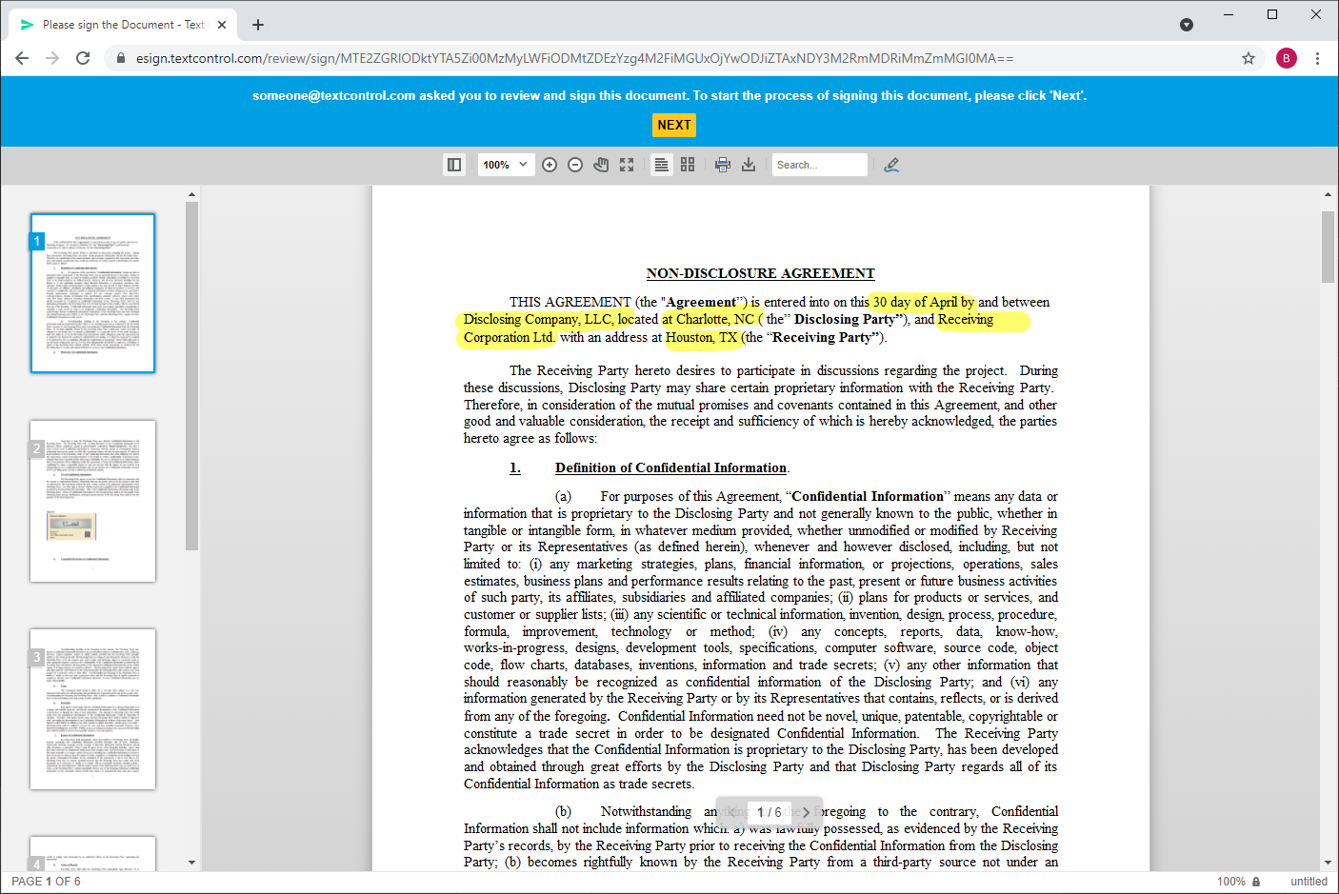Zoom in with the plus icon
The width and height of the screenshot is (1339, 894).
[550, 165]
